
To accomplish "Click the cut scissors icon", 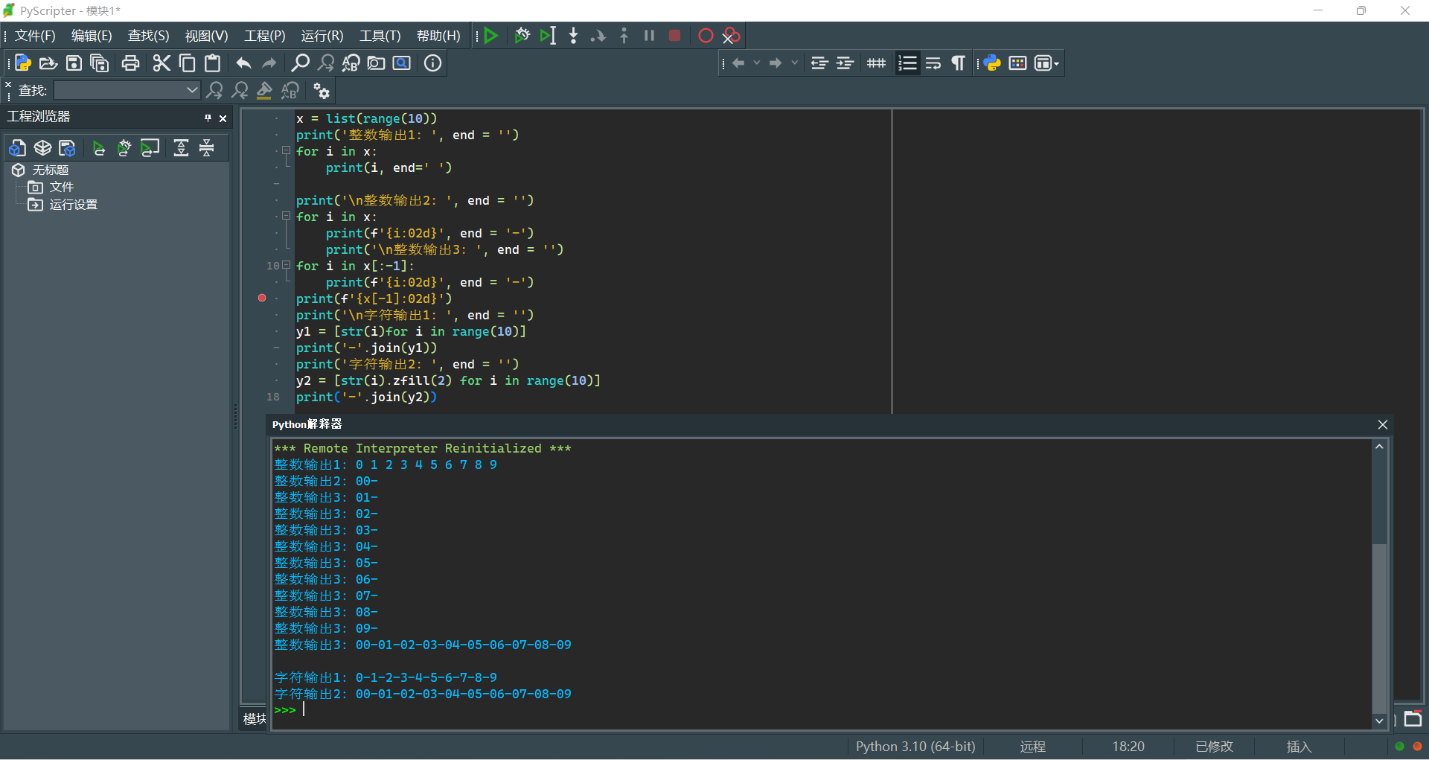I will (162, 63).
